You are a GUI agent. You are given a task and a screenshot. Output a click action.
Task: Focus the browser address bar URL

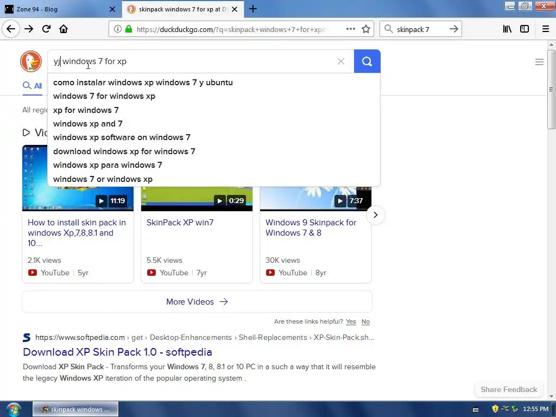[x=230, y=29]
